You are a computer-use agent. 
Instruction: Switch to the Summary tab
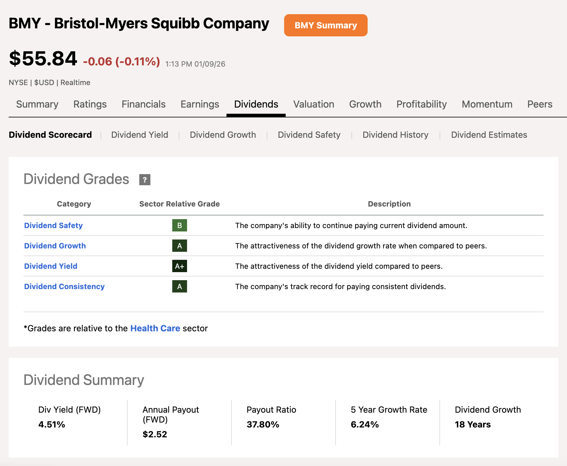37,104
